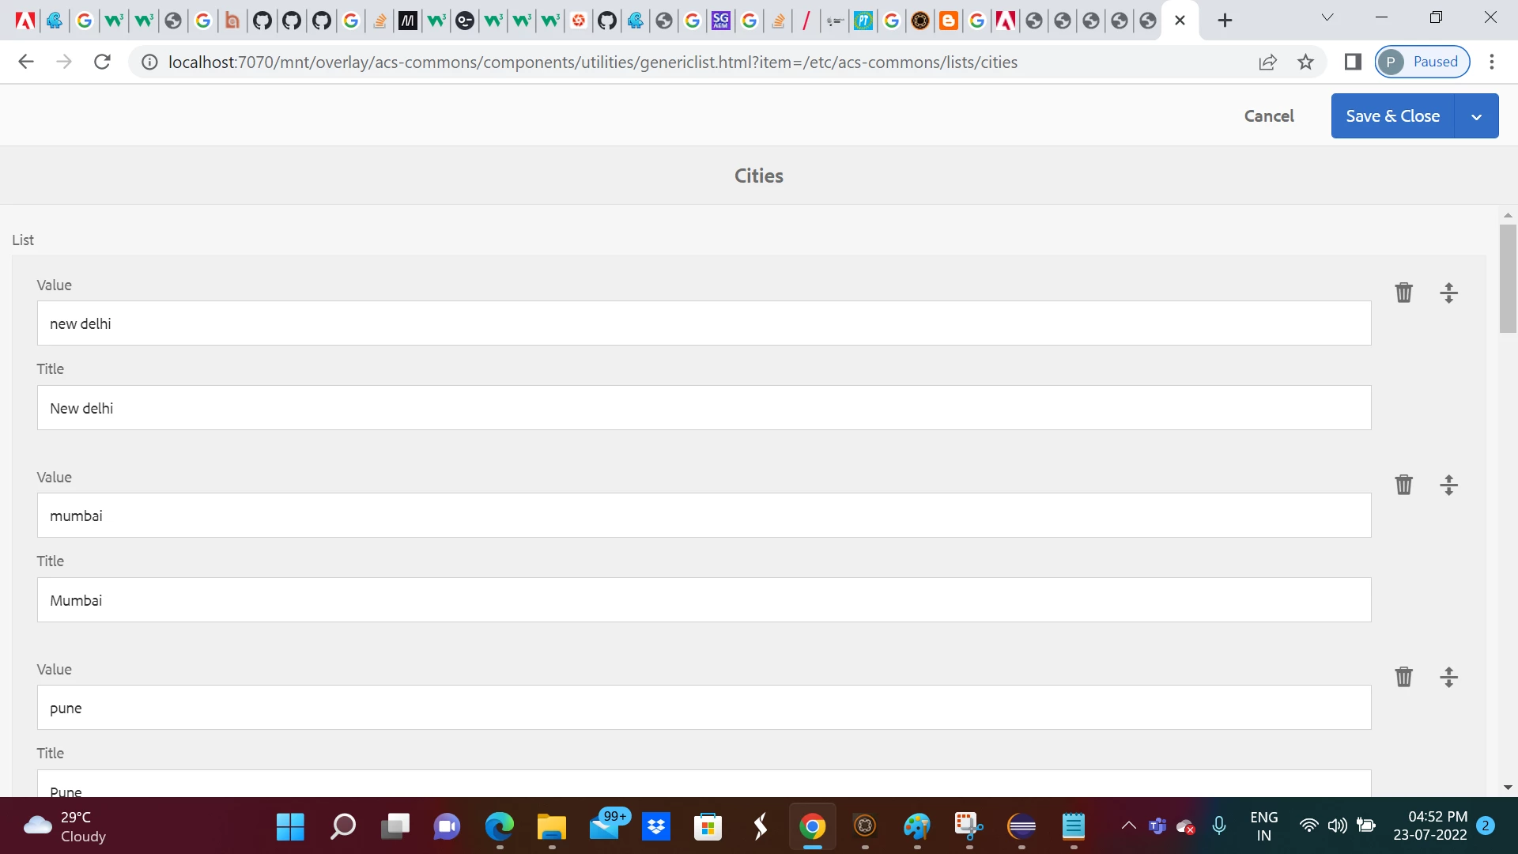Click page vertical scrollbar thumb
Image resolution: width=1518 pixels, height=854 pixels.
coord(1508,278)
